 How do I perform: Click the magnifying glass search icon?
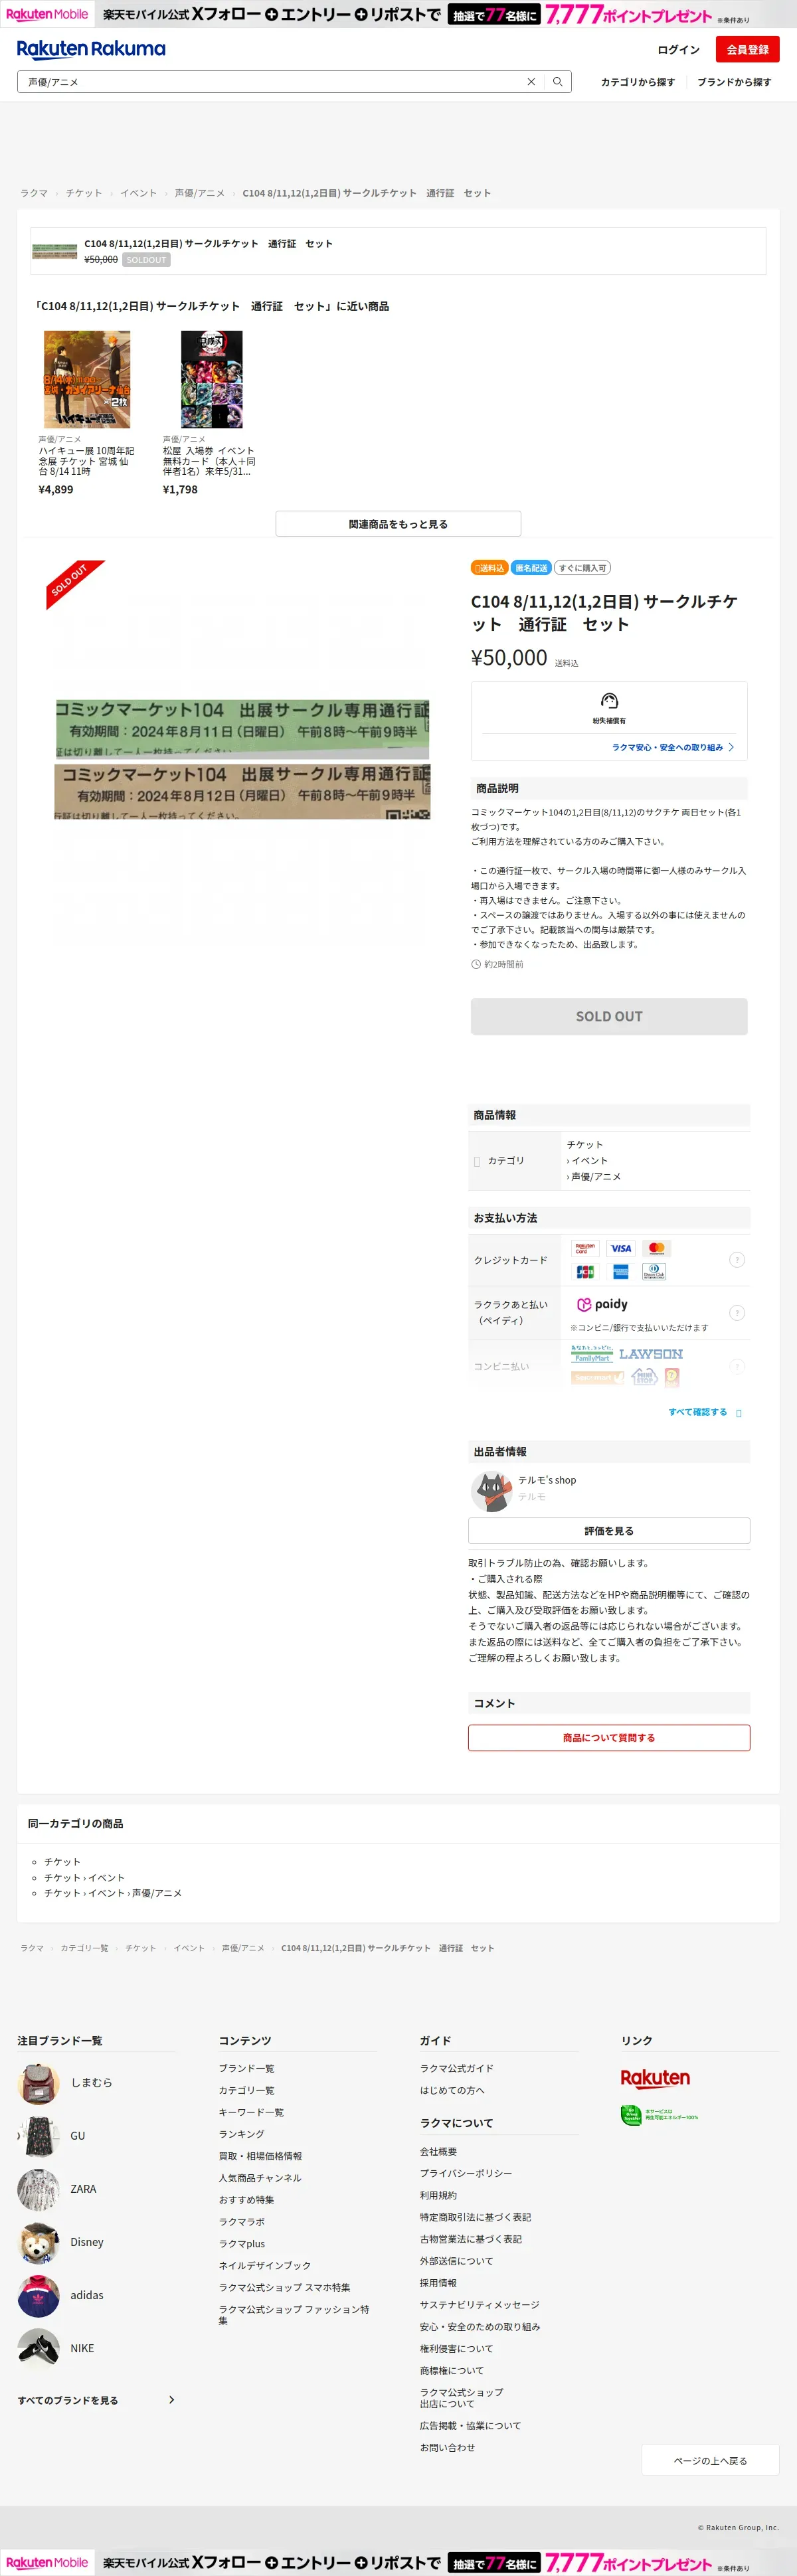click(558, 82)
